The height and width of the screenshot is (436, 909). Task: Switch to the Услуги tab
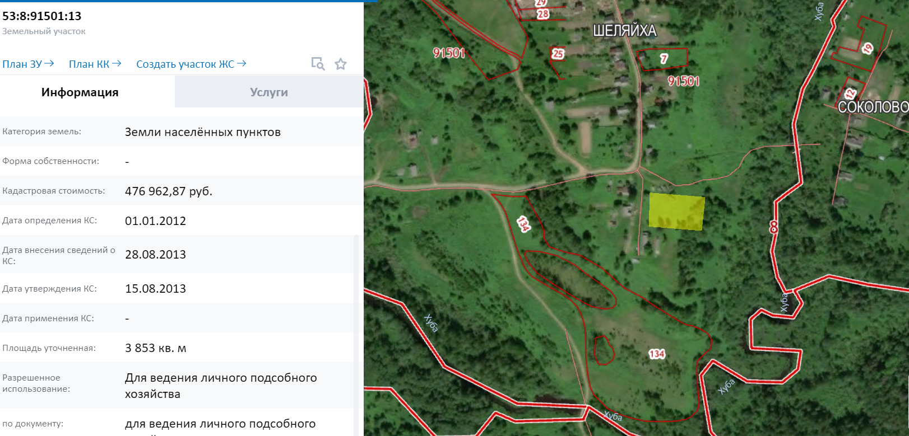[269, 92]
